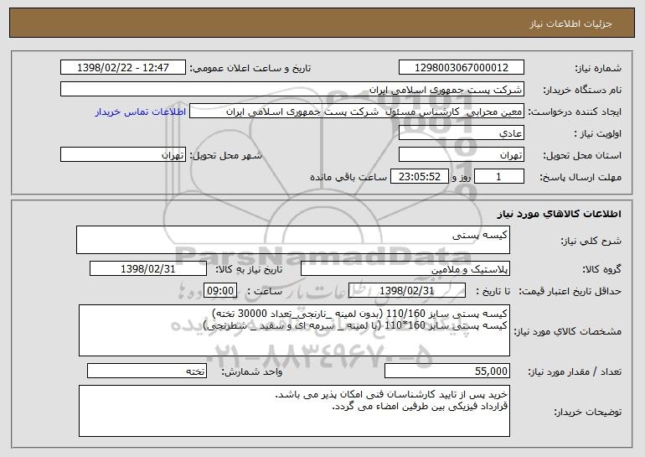The image size is (645, 457).
Task: Click the مشخصات کالای مورد نیاز text box
Action: tap(294, 330)
